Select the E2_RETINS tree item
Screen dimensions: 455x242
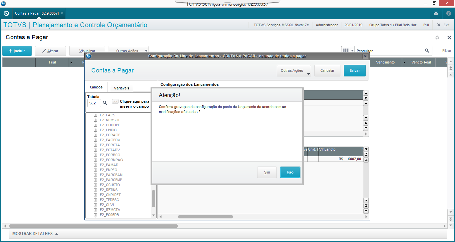(x=109, y=190)
